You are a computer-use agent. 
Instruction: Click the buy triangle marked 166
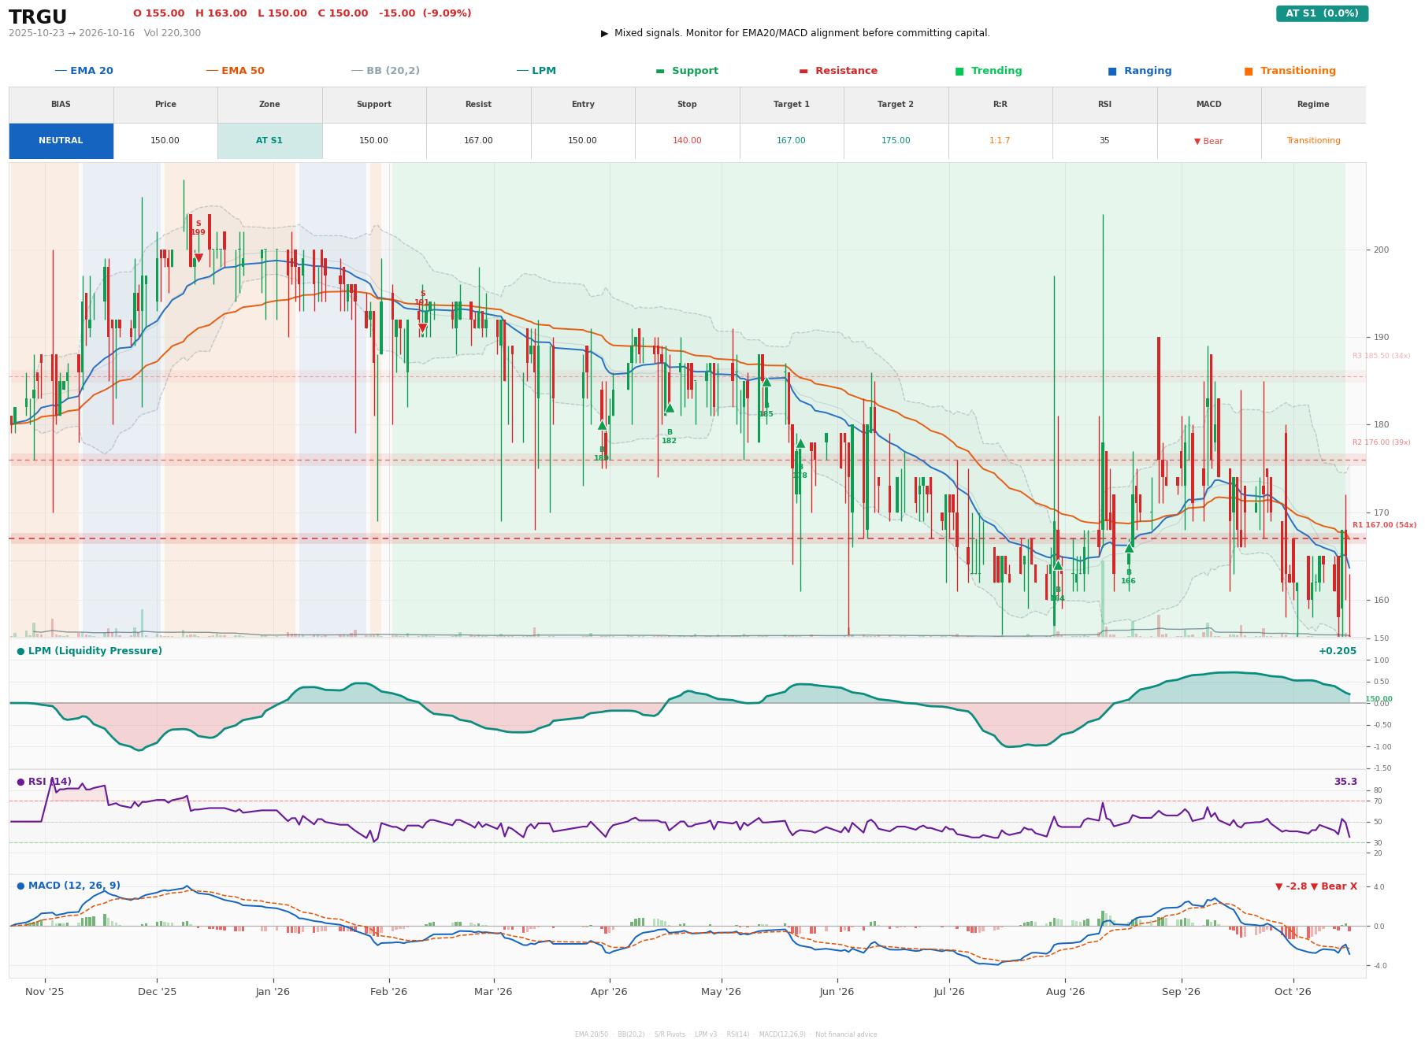point(1129,548)
